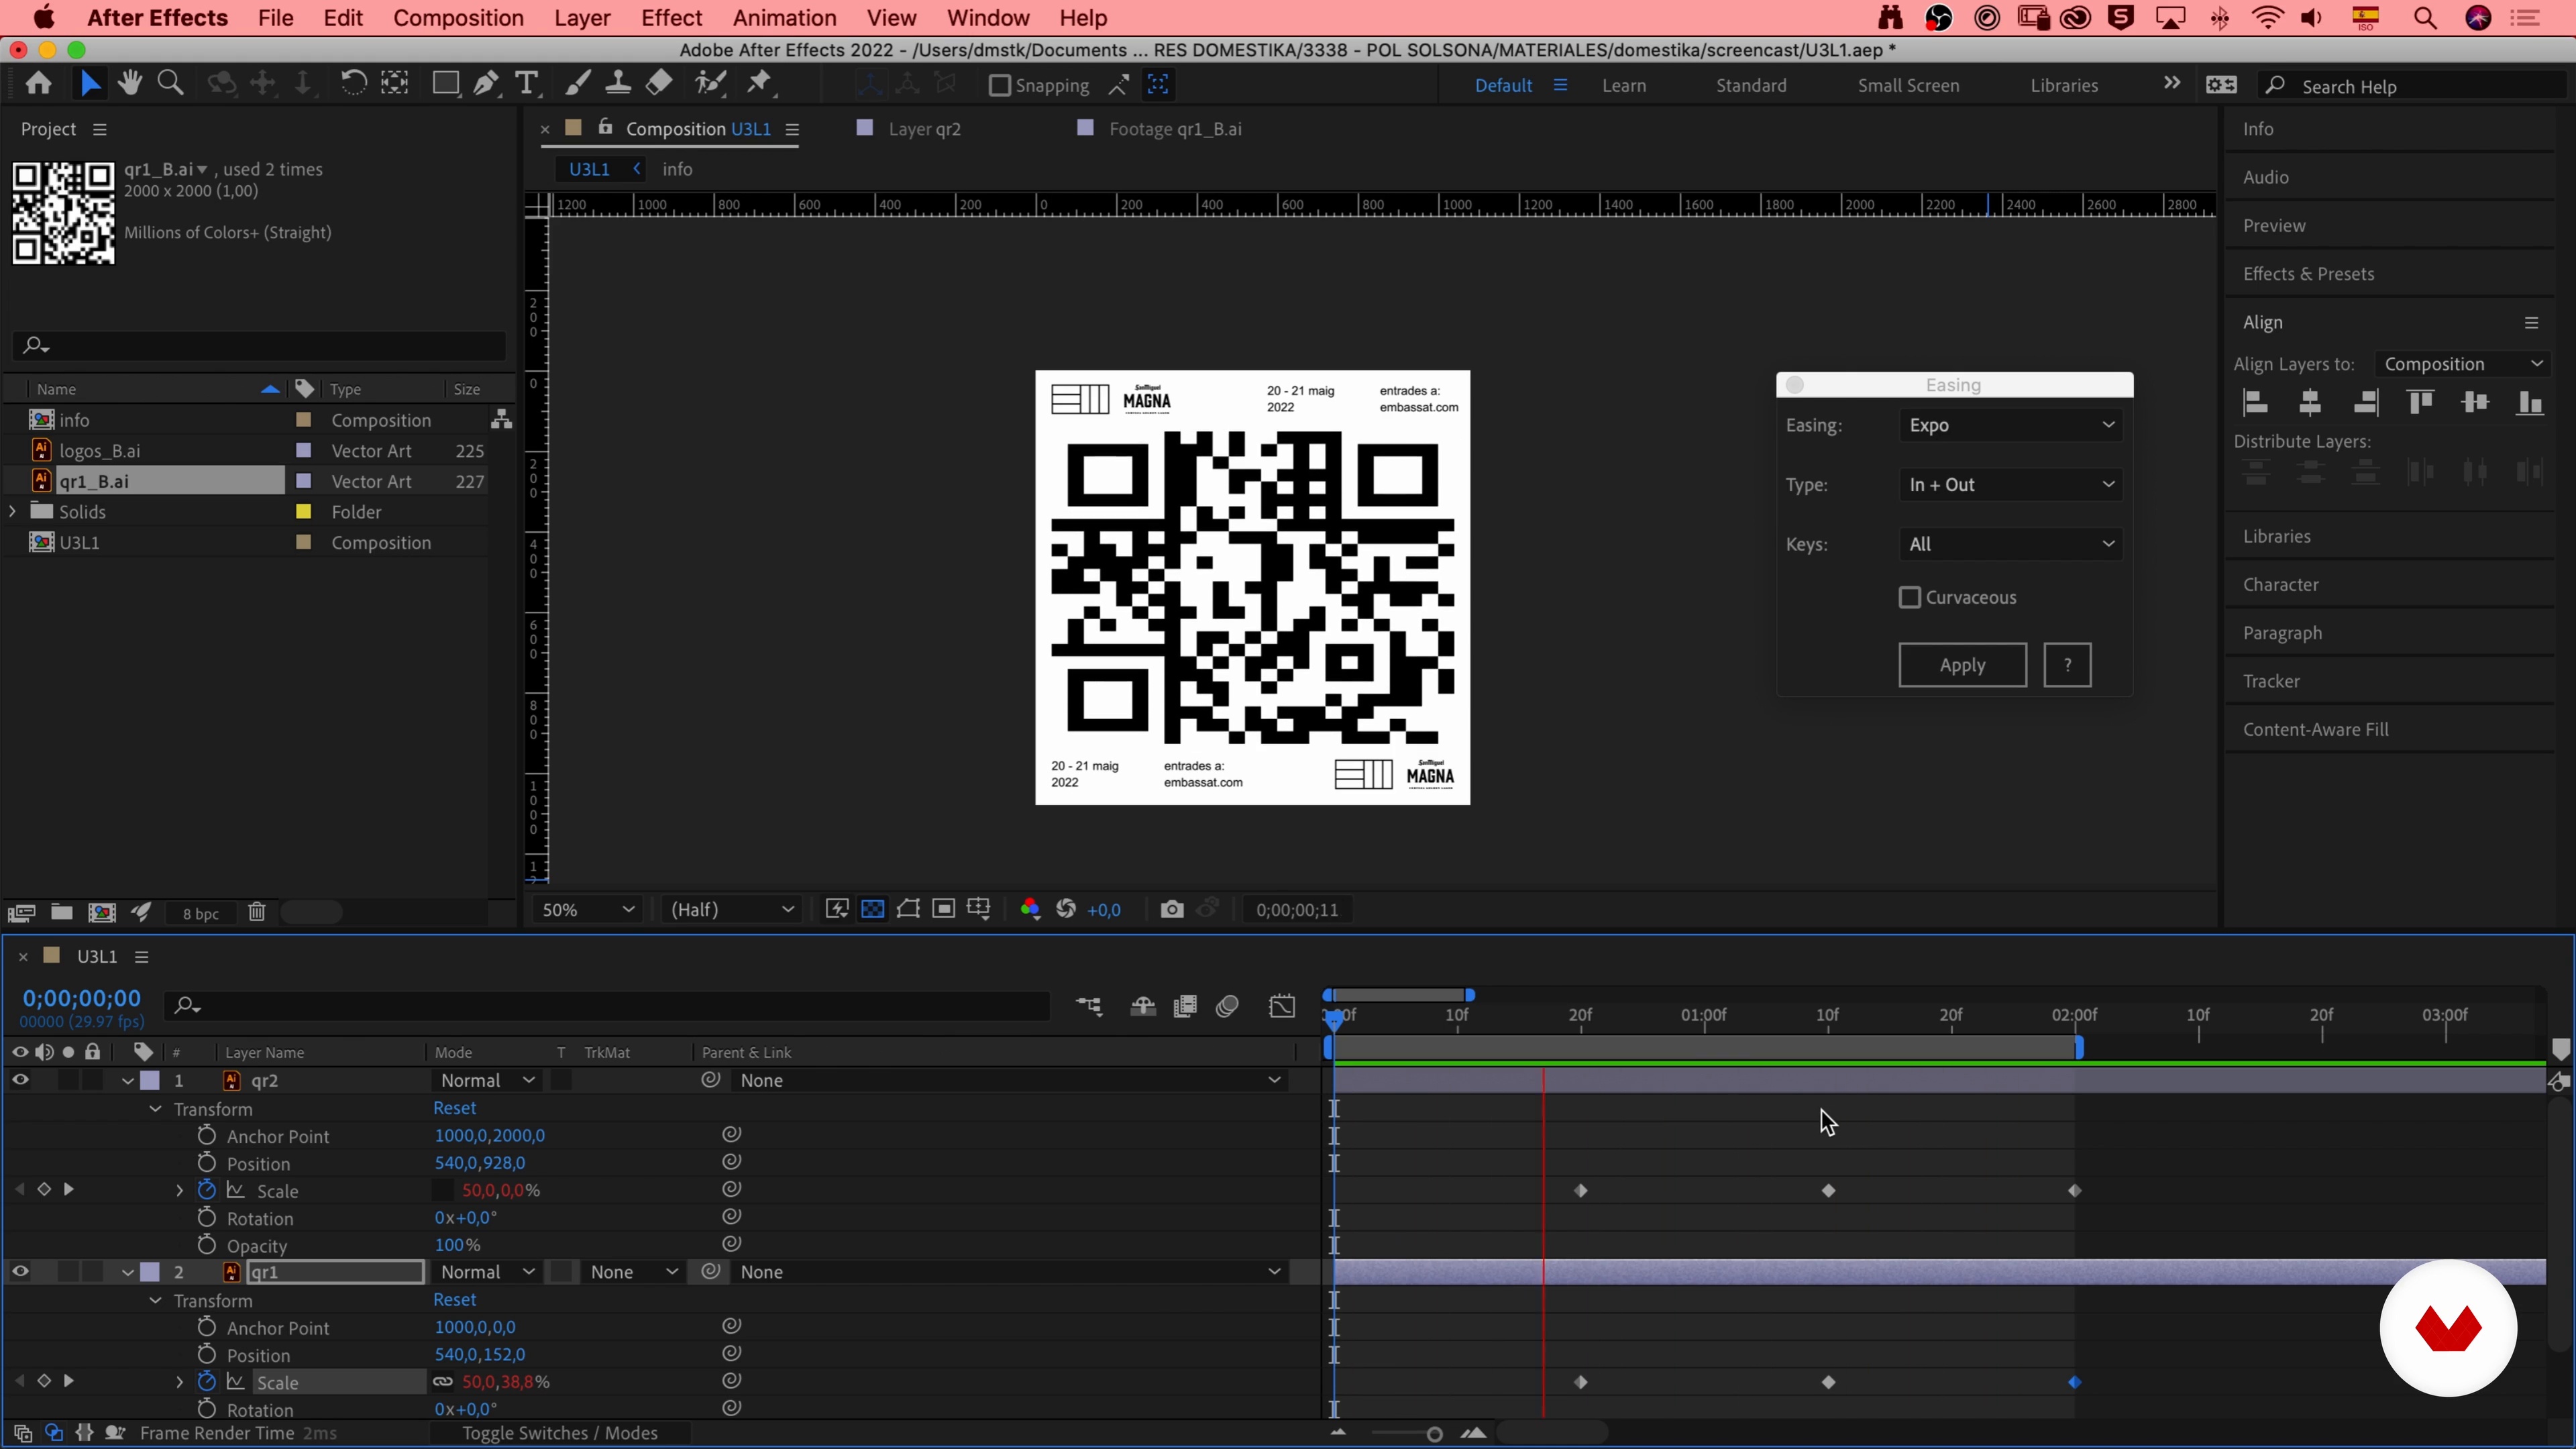This screenshot has width=2576, height=1449.
Task: Toggle constrain proportions link on qr1 Scale
Action: coord(442,1382)
